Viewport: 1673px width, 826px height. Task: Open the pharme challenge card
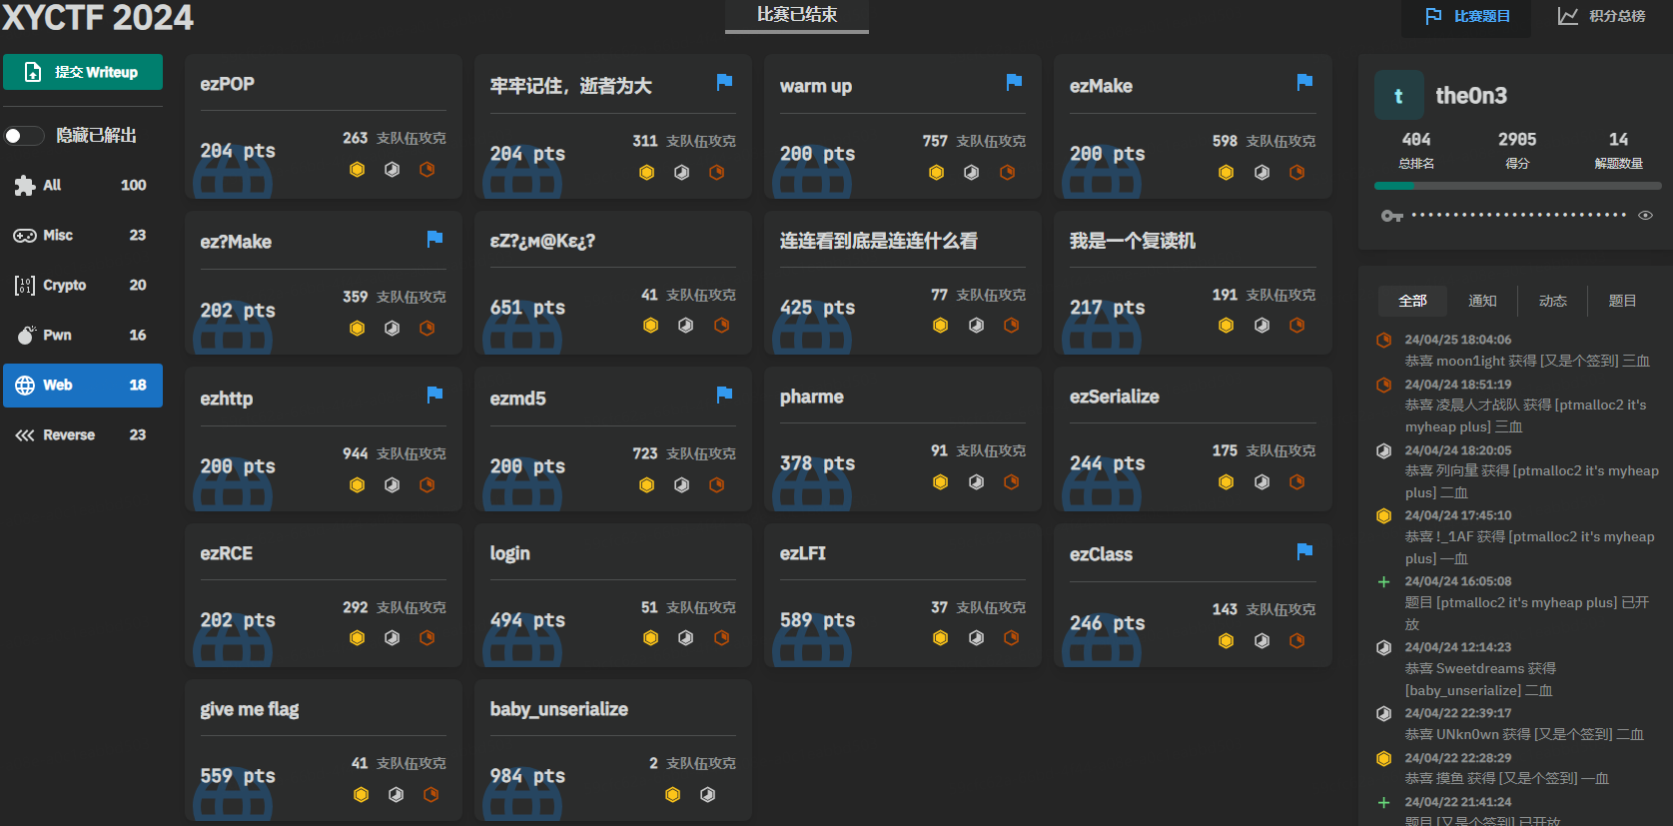click(902, 438)
